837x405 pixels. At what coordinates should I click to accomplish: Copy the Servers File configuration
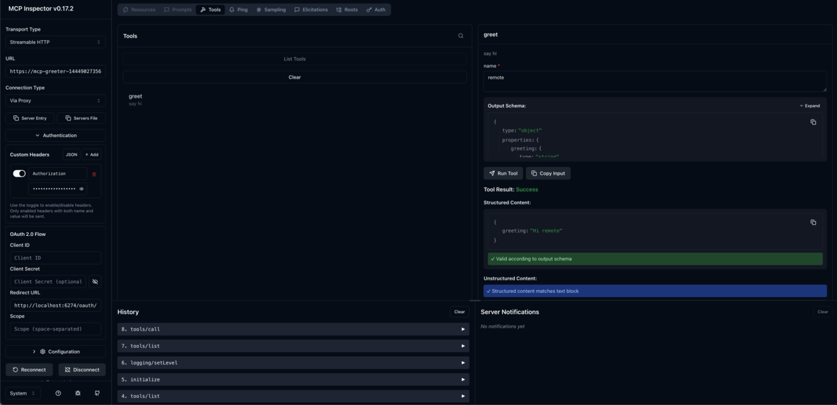[81, 118]
